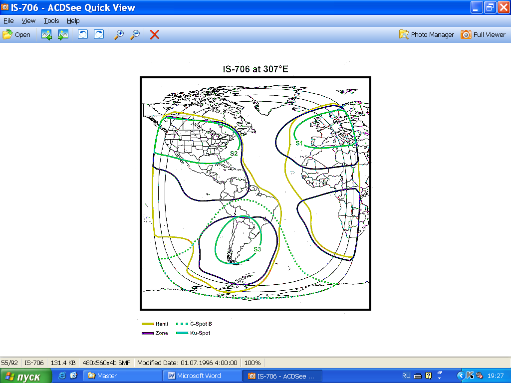Click the RU language indicator
The image size is (511, 383).
[406, 376]
